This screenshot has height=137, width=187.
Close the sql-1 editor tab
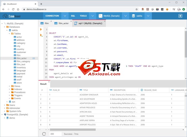click(105, 21)
